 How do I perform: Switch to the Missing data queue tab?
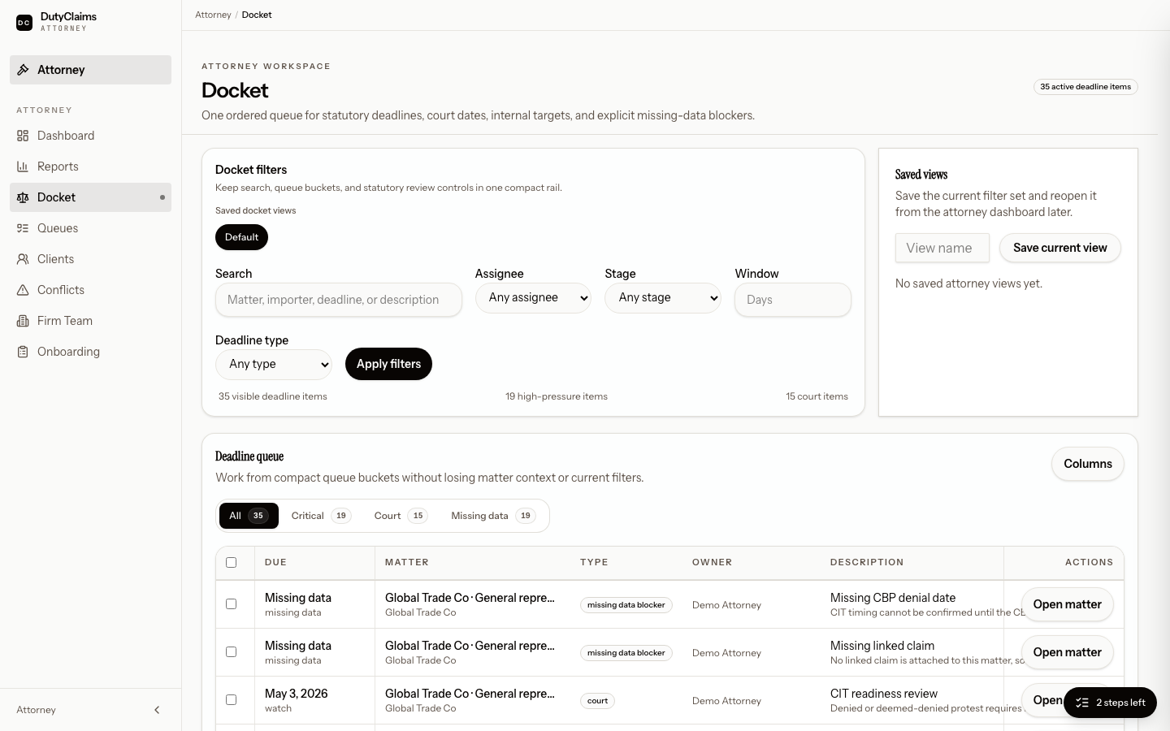pyautogui.click(x=493, y=516)
